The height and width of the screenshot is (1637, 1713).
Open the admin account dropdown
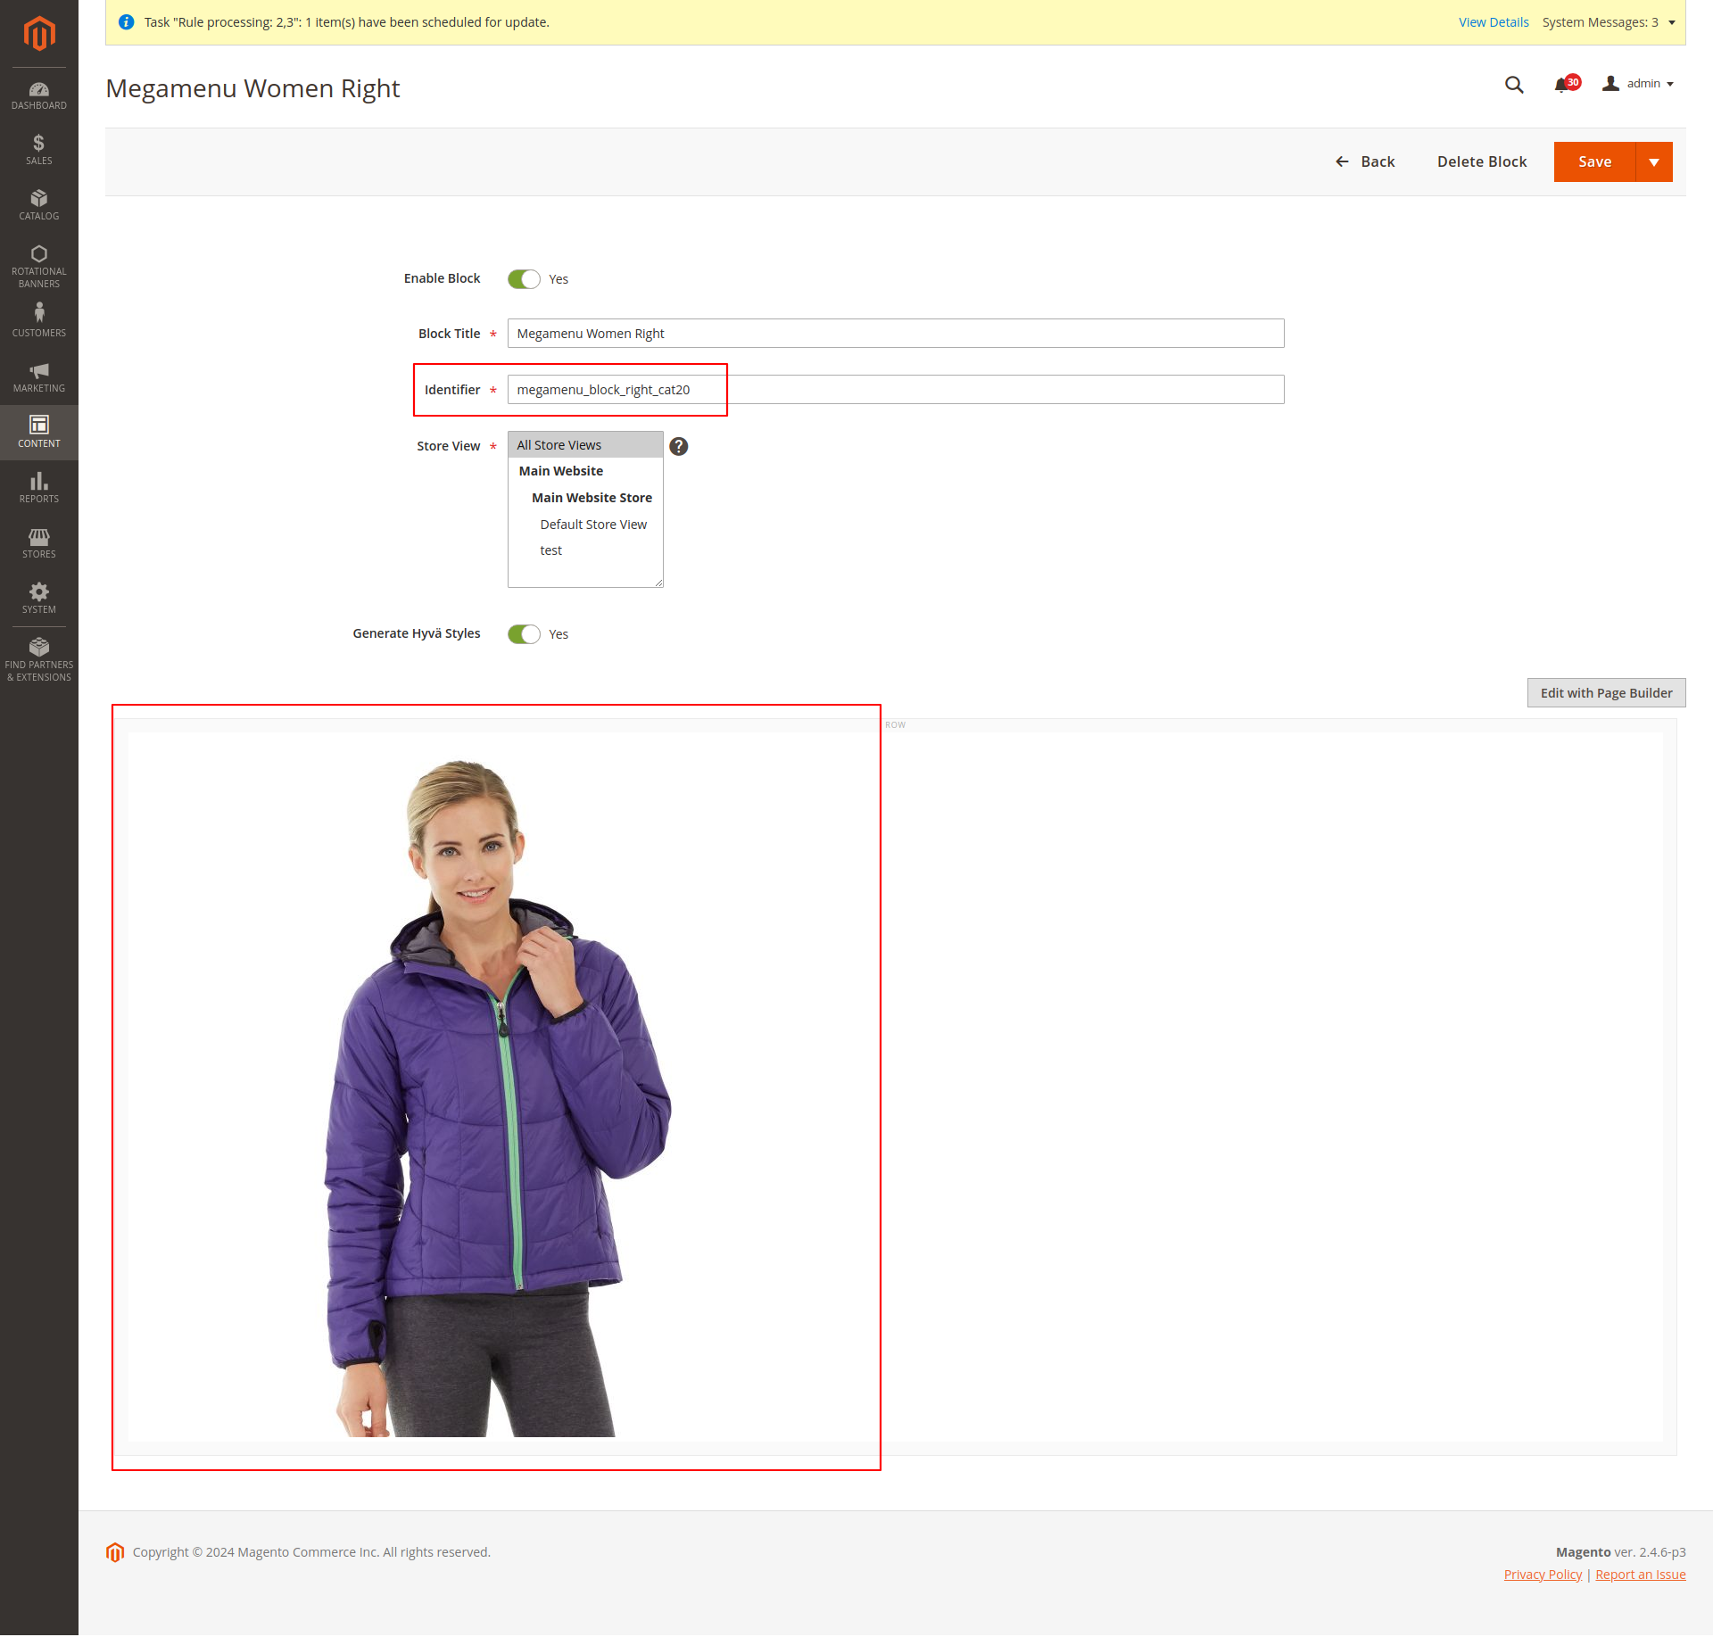click(x=1639, y=84)
